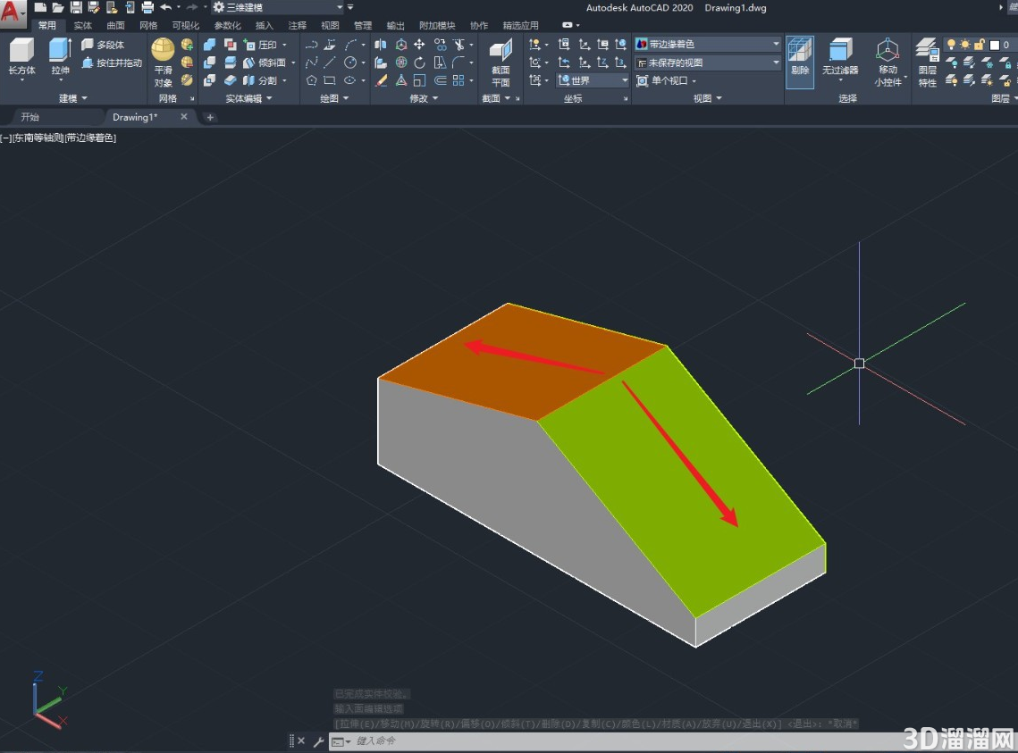Choose the Presspull (按住并拖动) tool
This screenshot has width=1018, height=753.
pyautogui.click(x=112, y=63)
